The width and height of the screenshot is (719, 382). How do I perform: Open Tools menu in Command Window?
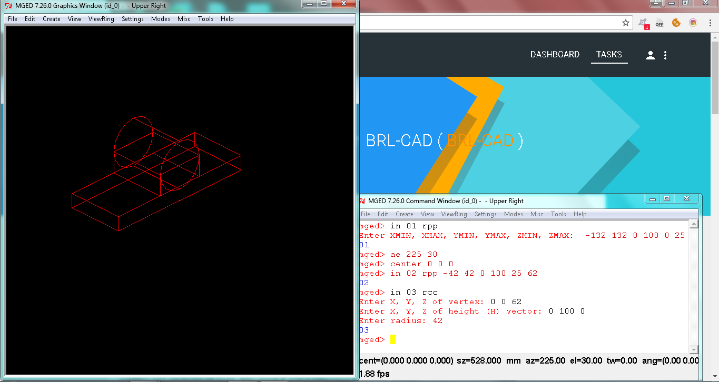click(x=559, y=214)
